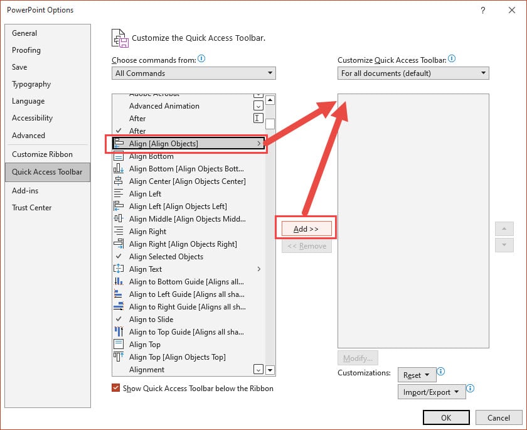This screenshot has width=527, height=430.
Task: Switch to the Trust Center category
Action: (31, 208)
